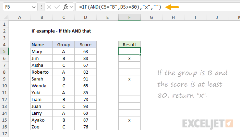Select row 1 header

pos(4,24)
